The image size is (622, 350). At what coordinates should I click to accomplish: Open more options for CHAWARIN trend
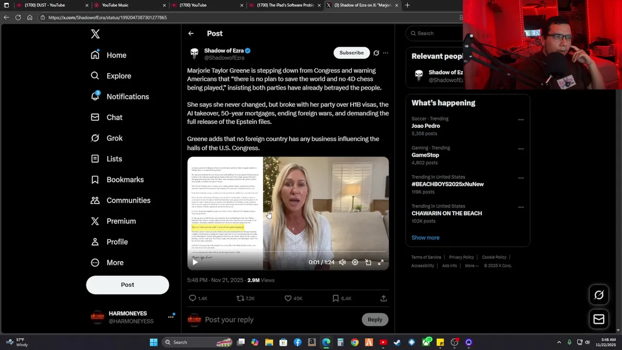pos(521,207)
